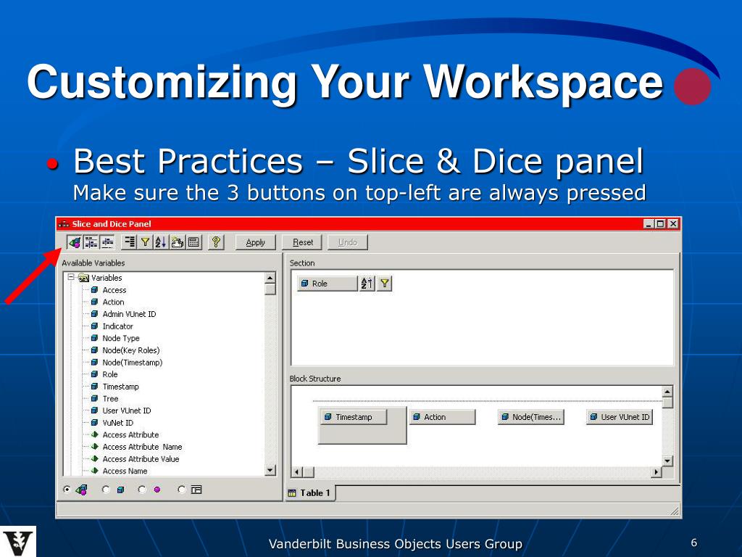Select the Action block in Block Structure
The height and width of the screenshot is (557, 742).
(442, 417)
